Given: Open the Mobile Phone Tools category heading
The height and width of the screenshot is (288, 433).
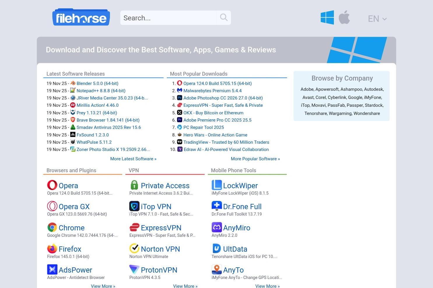Looking at the screenshot, I should (234, 170).
